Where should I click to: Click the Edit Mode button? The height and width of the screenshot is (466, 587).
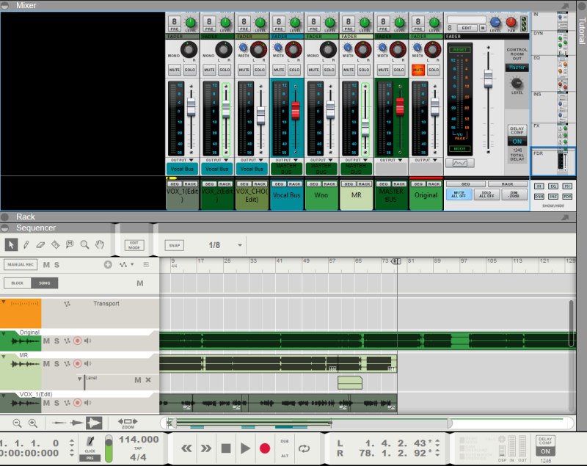134,245
